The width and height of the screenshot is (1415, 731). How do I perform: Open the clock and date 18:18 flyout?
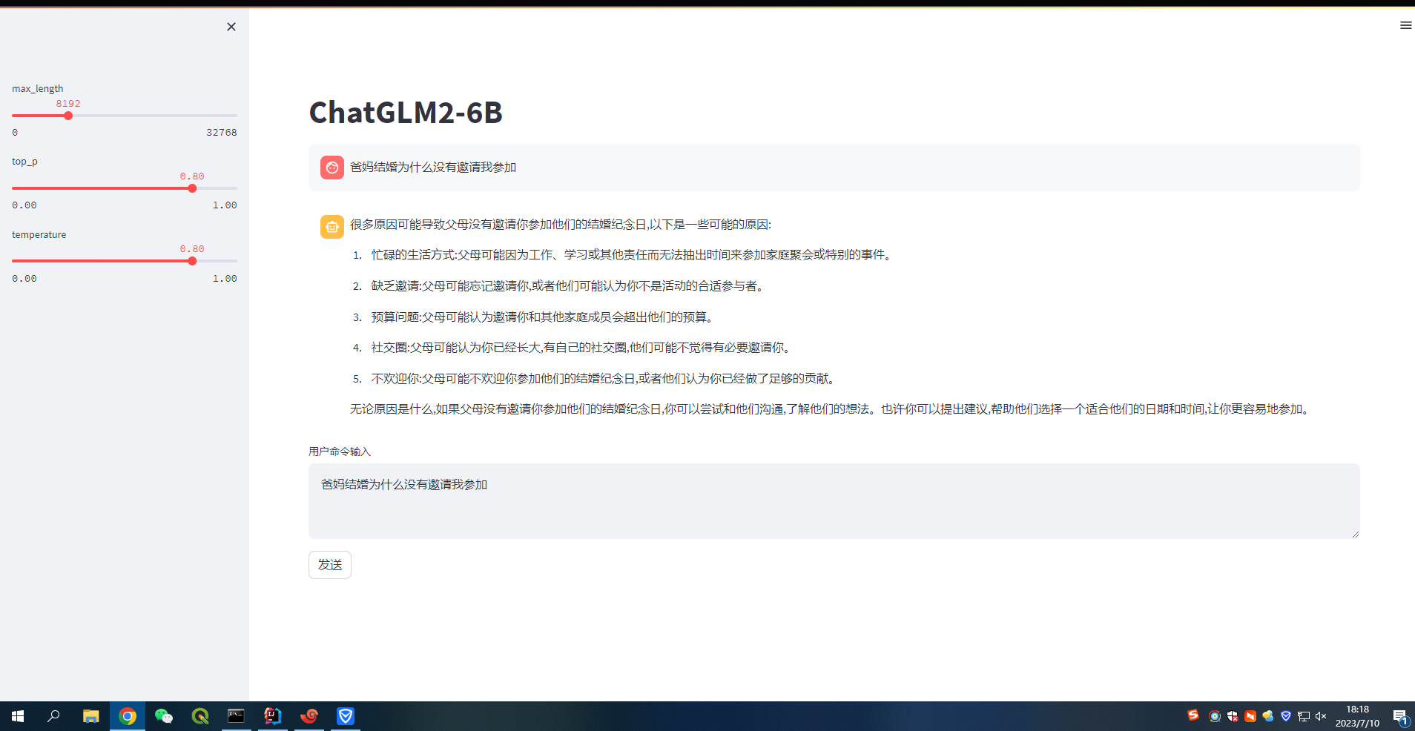point(1357,716)
